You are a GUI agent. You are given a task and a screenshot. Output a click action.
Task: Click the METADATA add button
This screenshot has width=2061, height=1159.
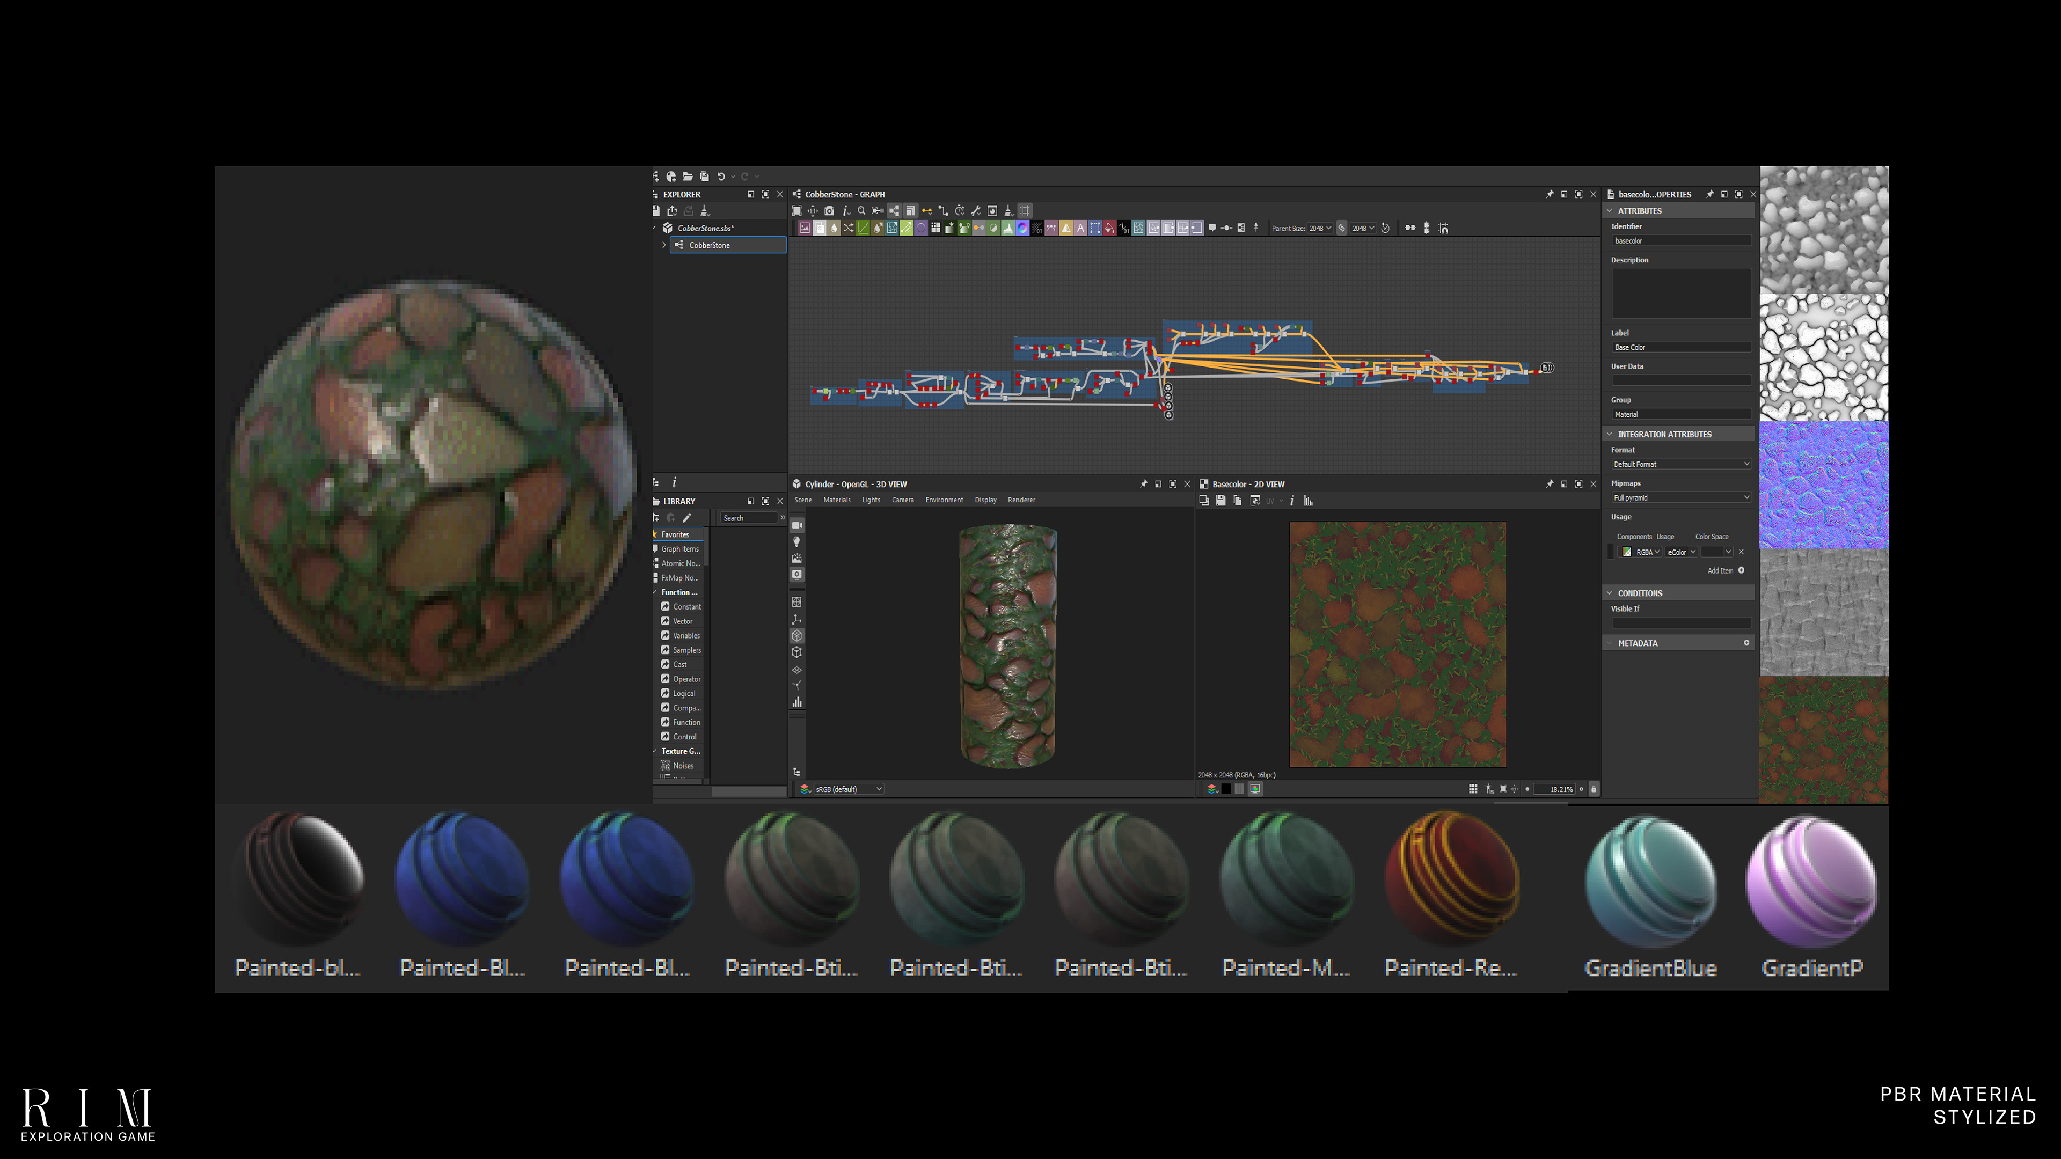point(1746,643)
